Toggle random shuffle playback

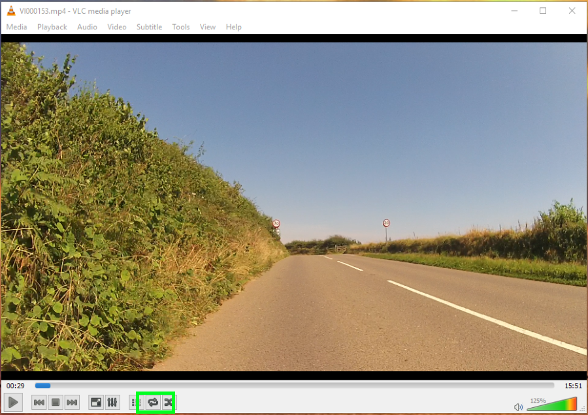coord(169,402)
